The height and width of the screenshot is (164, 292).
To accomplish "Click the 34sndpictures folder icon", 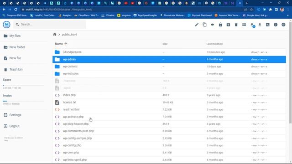I will [x=57, y=52].
